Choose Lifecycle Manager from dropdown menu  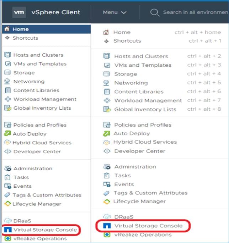click(139, 201)
